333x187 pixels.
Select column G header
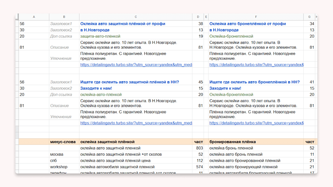(309, 17)
